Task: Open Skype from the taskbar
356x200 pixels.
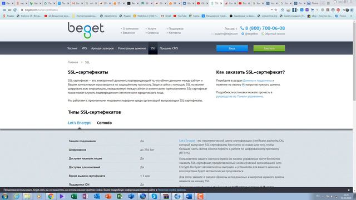Action: point(154,196)
